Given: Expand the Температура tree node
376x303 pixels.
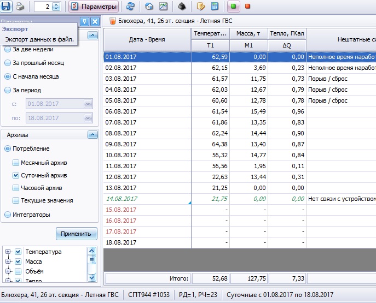Looking at the screenshot, I should pyautogui.click(x=8, y=252).
